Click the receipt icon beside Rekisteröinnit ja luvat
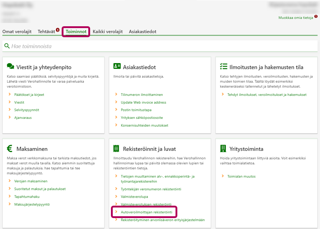Screen dimensions: 320x229 117,148
